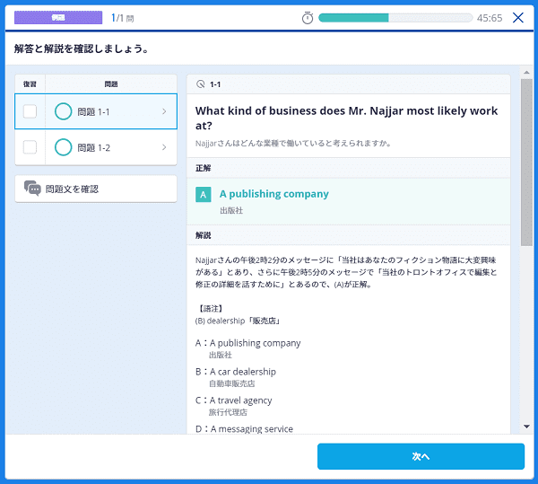This screenshot has width=538, height=484.
Task: Click the 'A publishing company' correct answer text
Action: [273, 194]
